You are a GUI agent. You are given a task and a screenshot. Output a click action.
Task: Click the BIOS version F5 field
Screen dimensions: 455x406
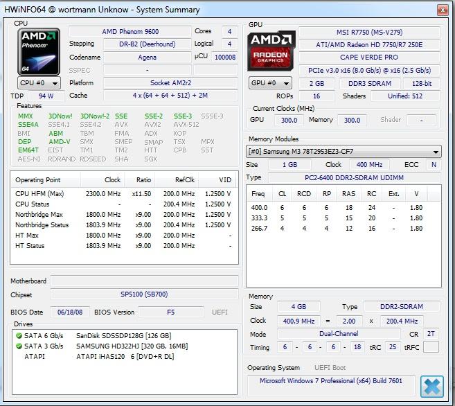(x=171, y=312)
